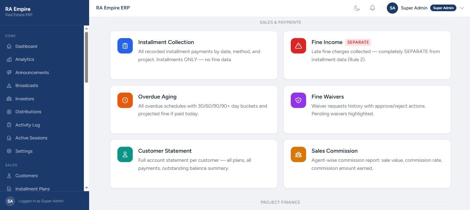
Task: Click the RA Empire sidebar brand name
Action: tap(18, 9)
